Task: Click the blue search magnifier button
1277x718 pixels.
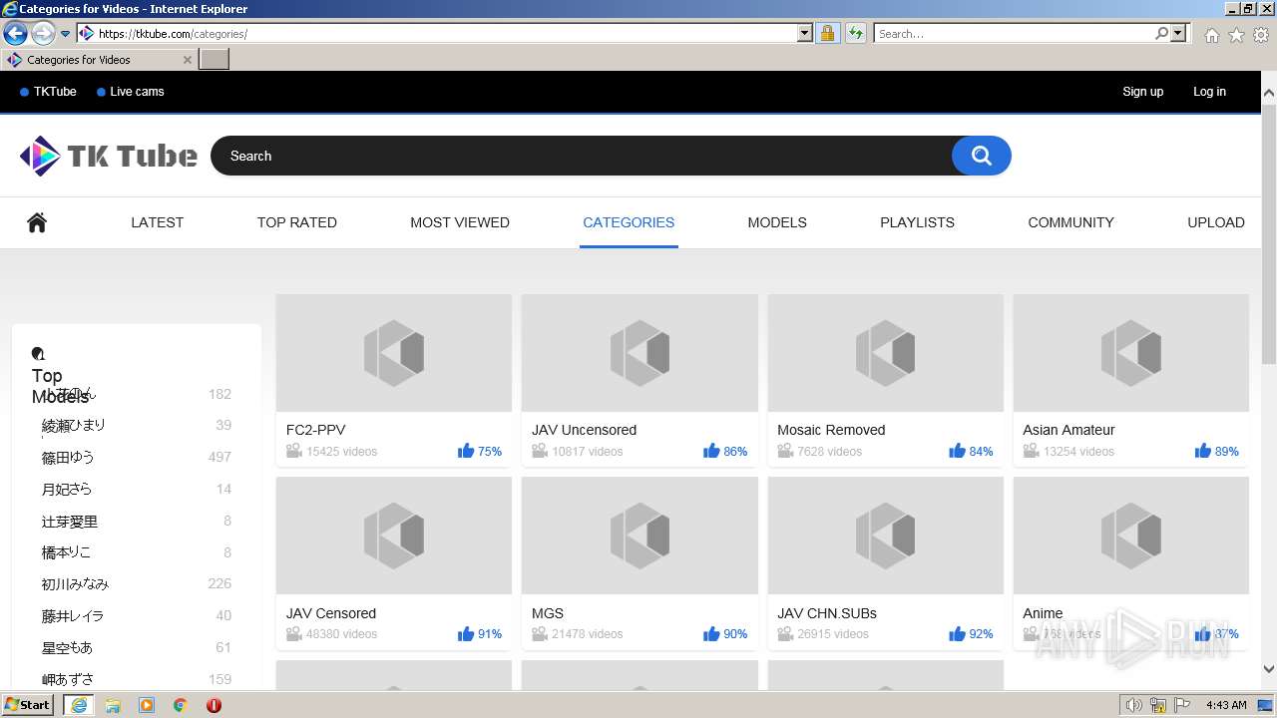Action: click(x=982, y=156)
